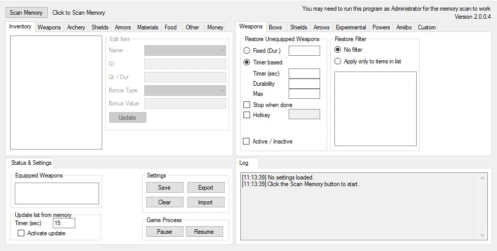The height and width of the screenshot is (251, 497).
Task: Click the Bonus Value input field
Action: tap(185, 103)
